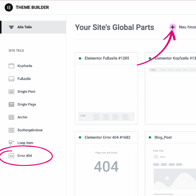Viewport: 196px width, 196px height.
Task: Click green status dot on Fußzeile #1285
Action: click(x=80, y=58)
